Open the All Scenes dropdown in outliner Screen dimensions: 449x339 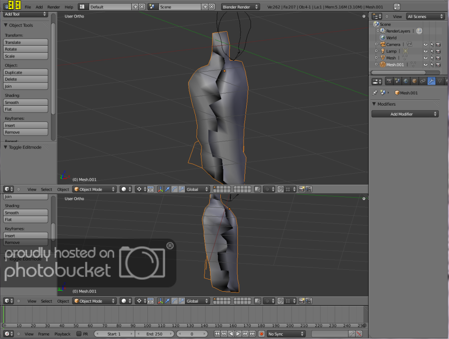(426, 17)
